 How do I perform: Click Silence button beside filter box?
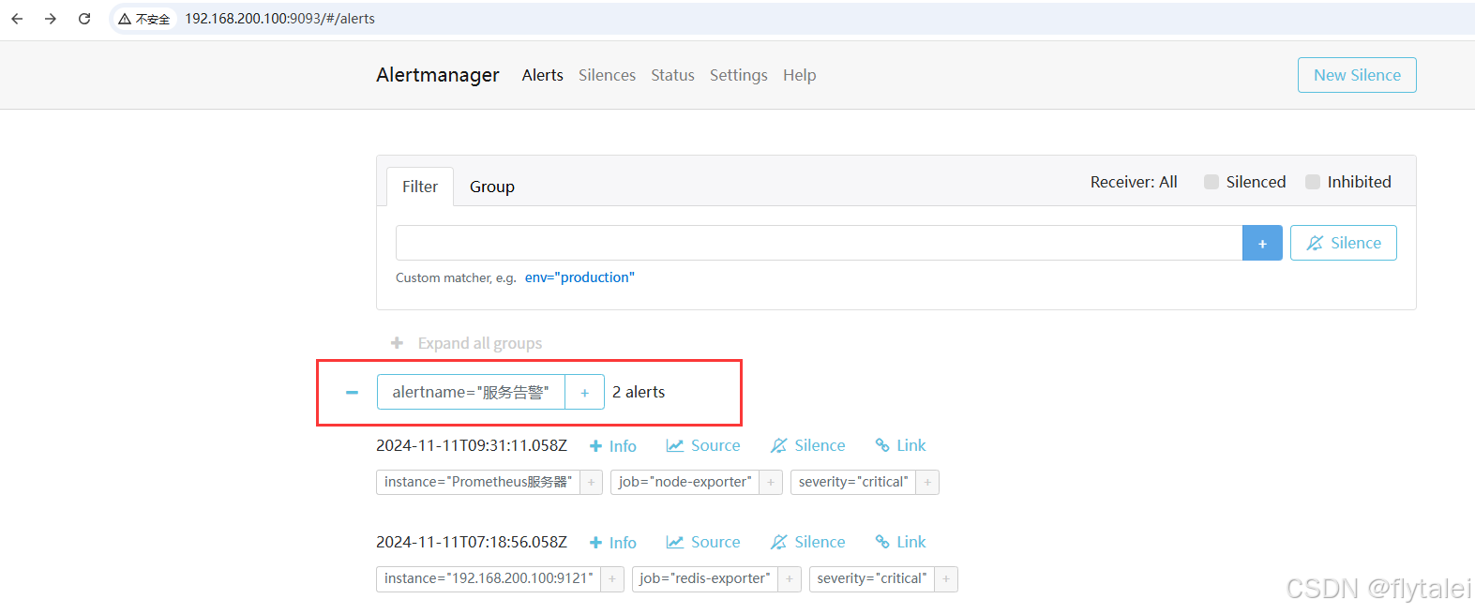pos(1344,243)
